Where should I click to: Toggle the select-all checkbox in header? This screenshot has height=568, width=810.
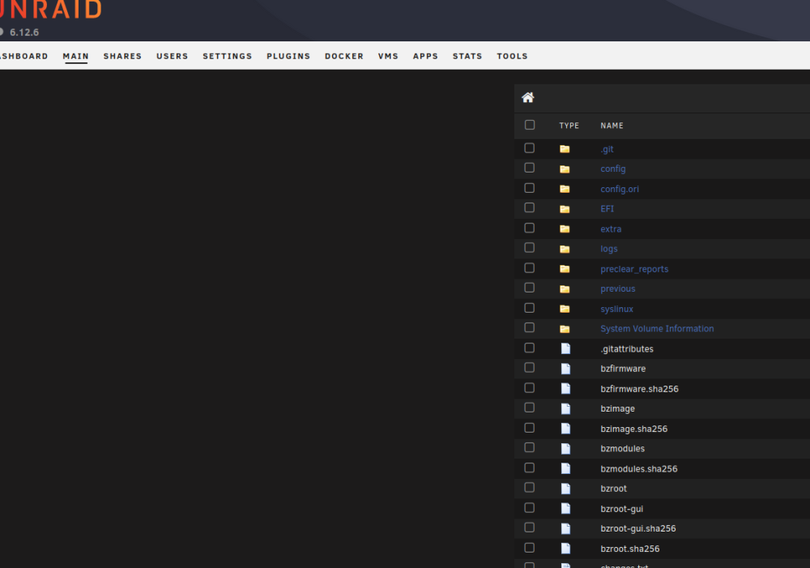coord(530,125)
